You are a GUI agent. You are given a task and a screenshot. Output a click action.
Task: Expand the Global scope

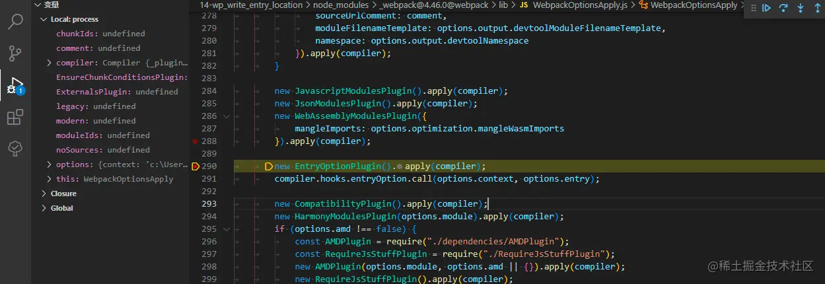[44, 208]
